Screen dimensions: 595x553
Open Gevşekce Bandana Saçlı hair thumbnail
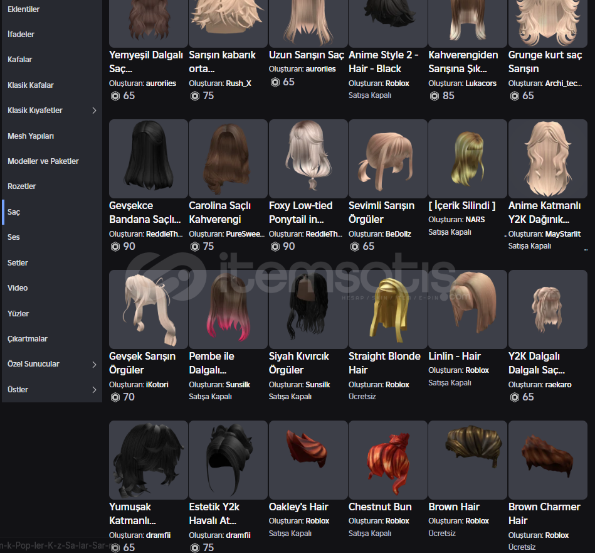click(149, 159)
